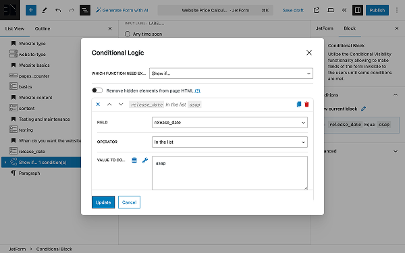This screenshot has height=253, width=405.
Task: Select release_date in list view
Action: point(32,152)
